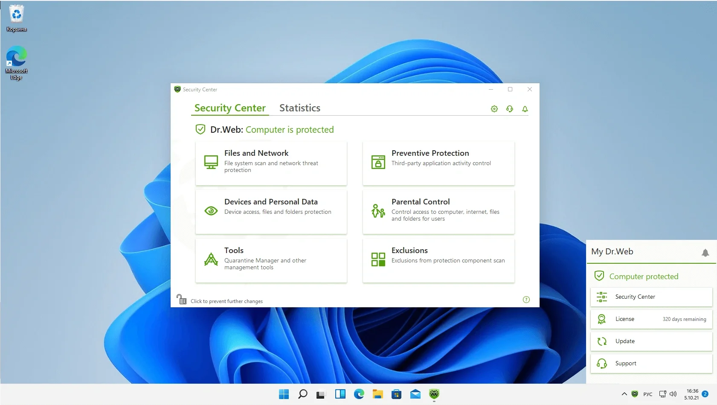This screenshot has height=405, width=717.
Task: Open notifications bell in Security Center
Action: coord(525,109)
